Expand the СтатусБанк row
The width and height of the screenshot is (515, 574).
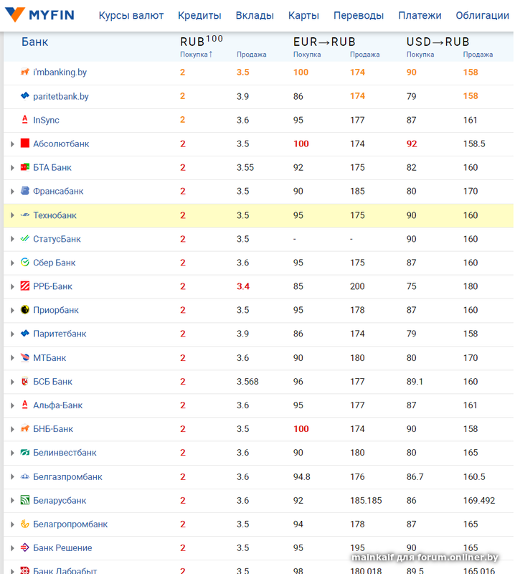coord(12,239)
